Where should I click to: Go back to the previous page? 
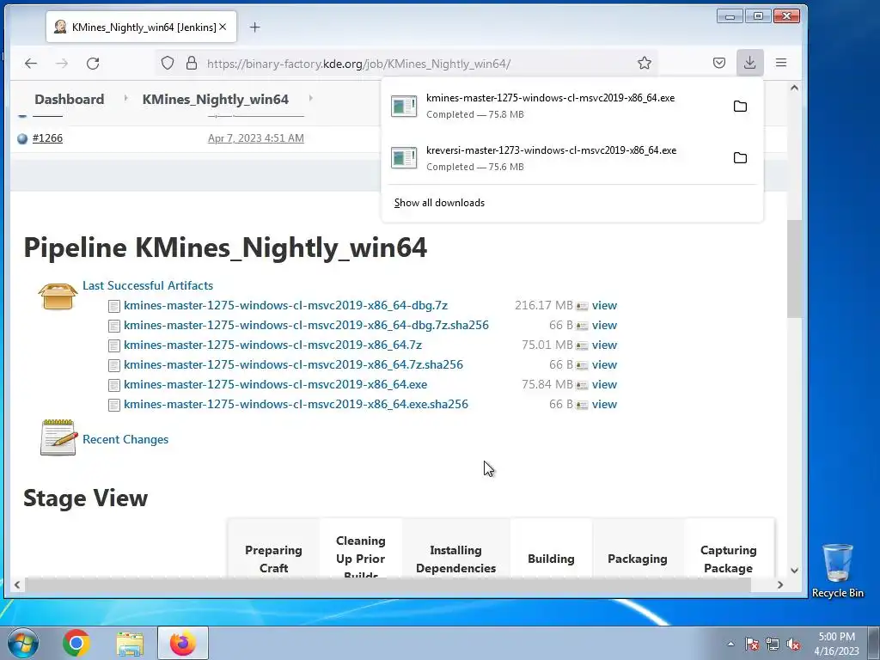31,64
